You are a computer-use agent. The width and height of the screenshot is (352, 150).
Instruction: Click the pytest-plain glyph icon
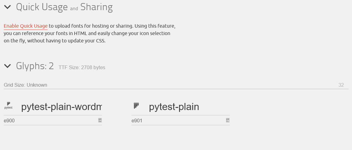click(136, 106)
